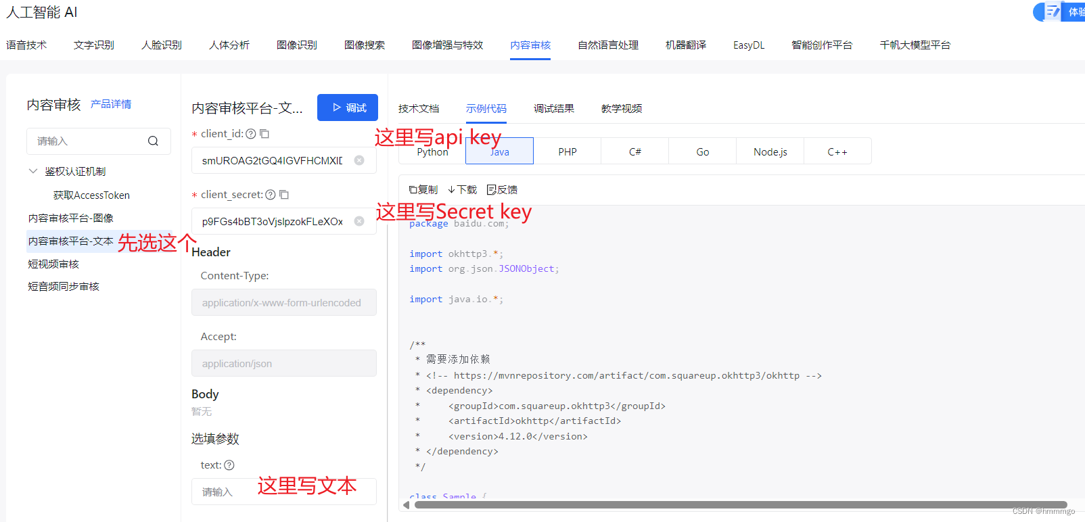Open the 产品详情 link
1085x522 pixels.
coord(111,104)
